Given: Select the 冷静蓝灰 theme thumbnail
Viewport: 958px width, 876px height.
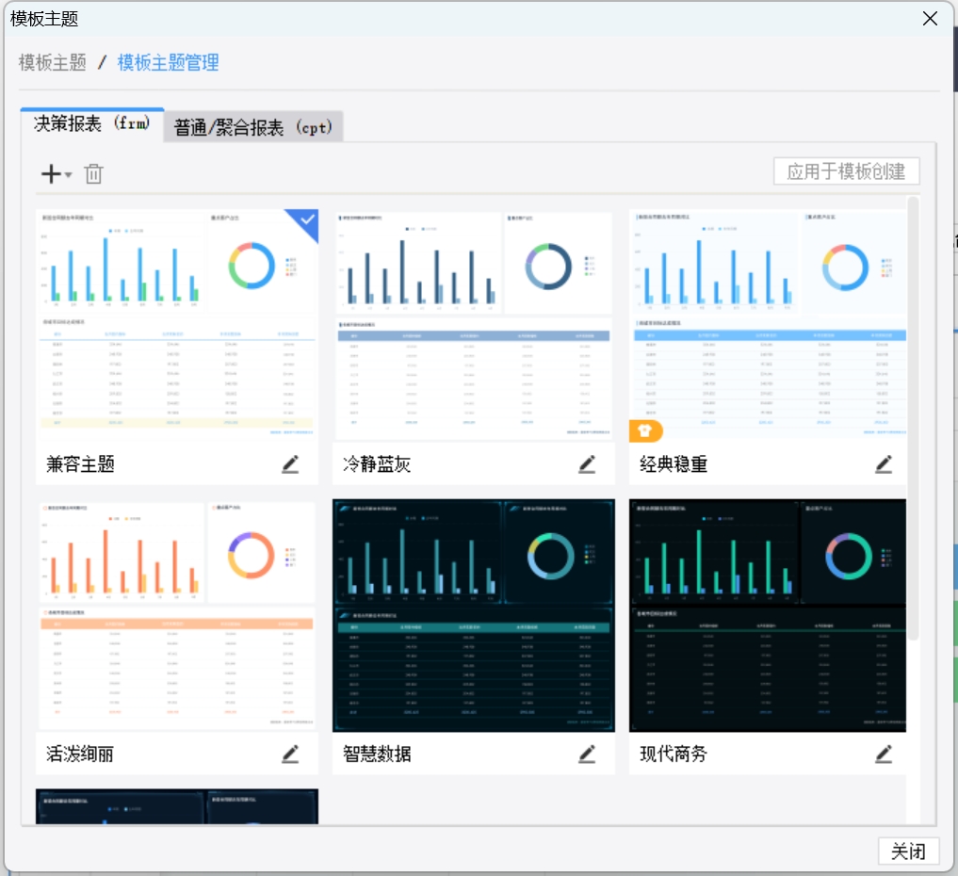Looking at the screenshot, I should pos(474,324).
